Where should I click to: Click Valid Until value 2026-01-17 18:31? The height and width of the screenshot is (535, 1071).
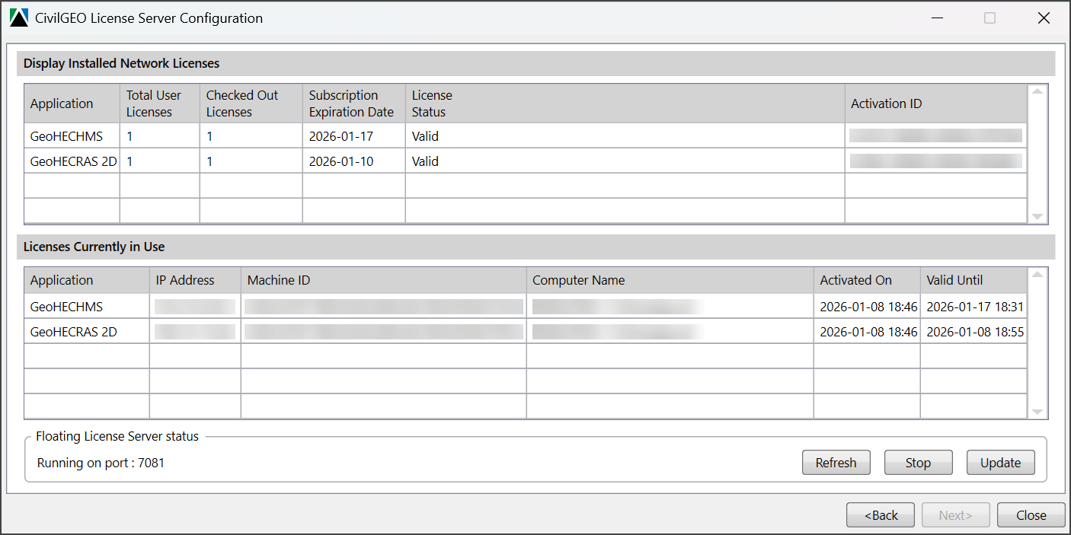coord(975,307)
